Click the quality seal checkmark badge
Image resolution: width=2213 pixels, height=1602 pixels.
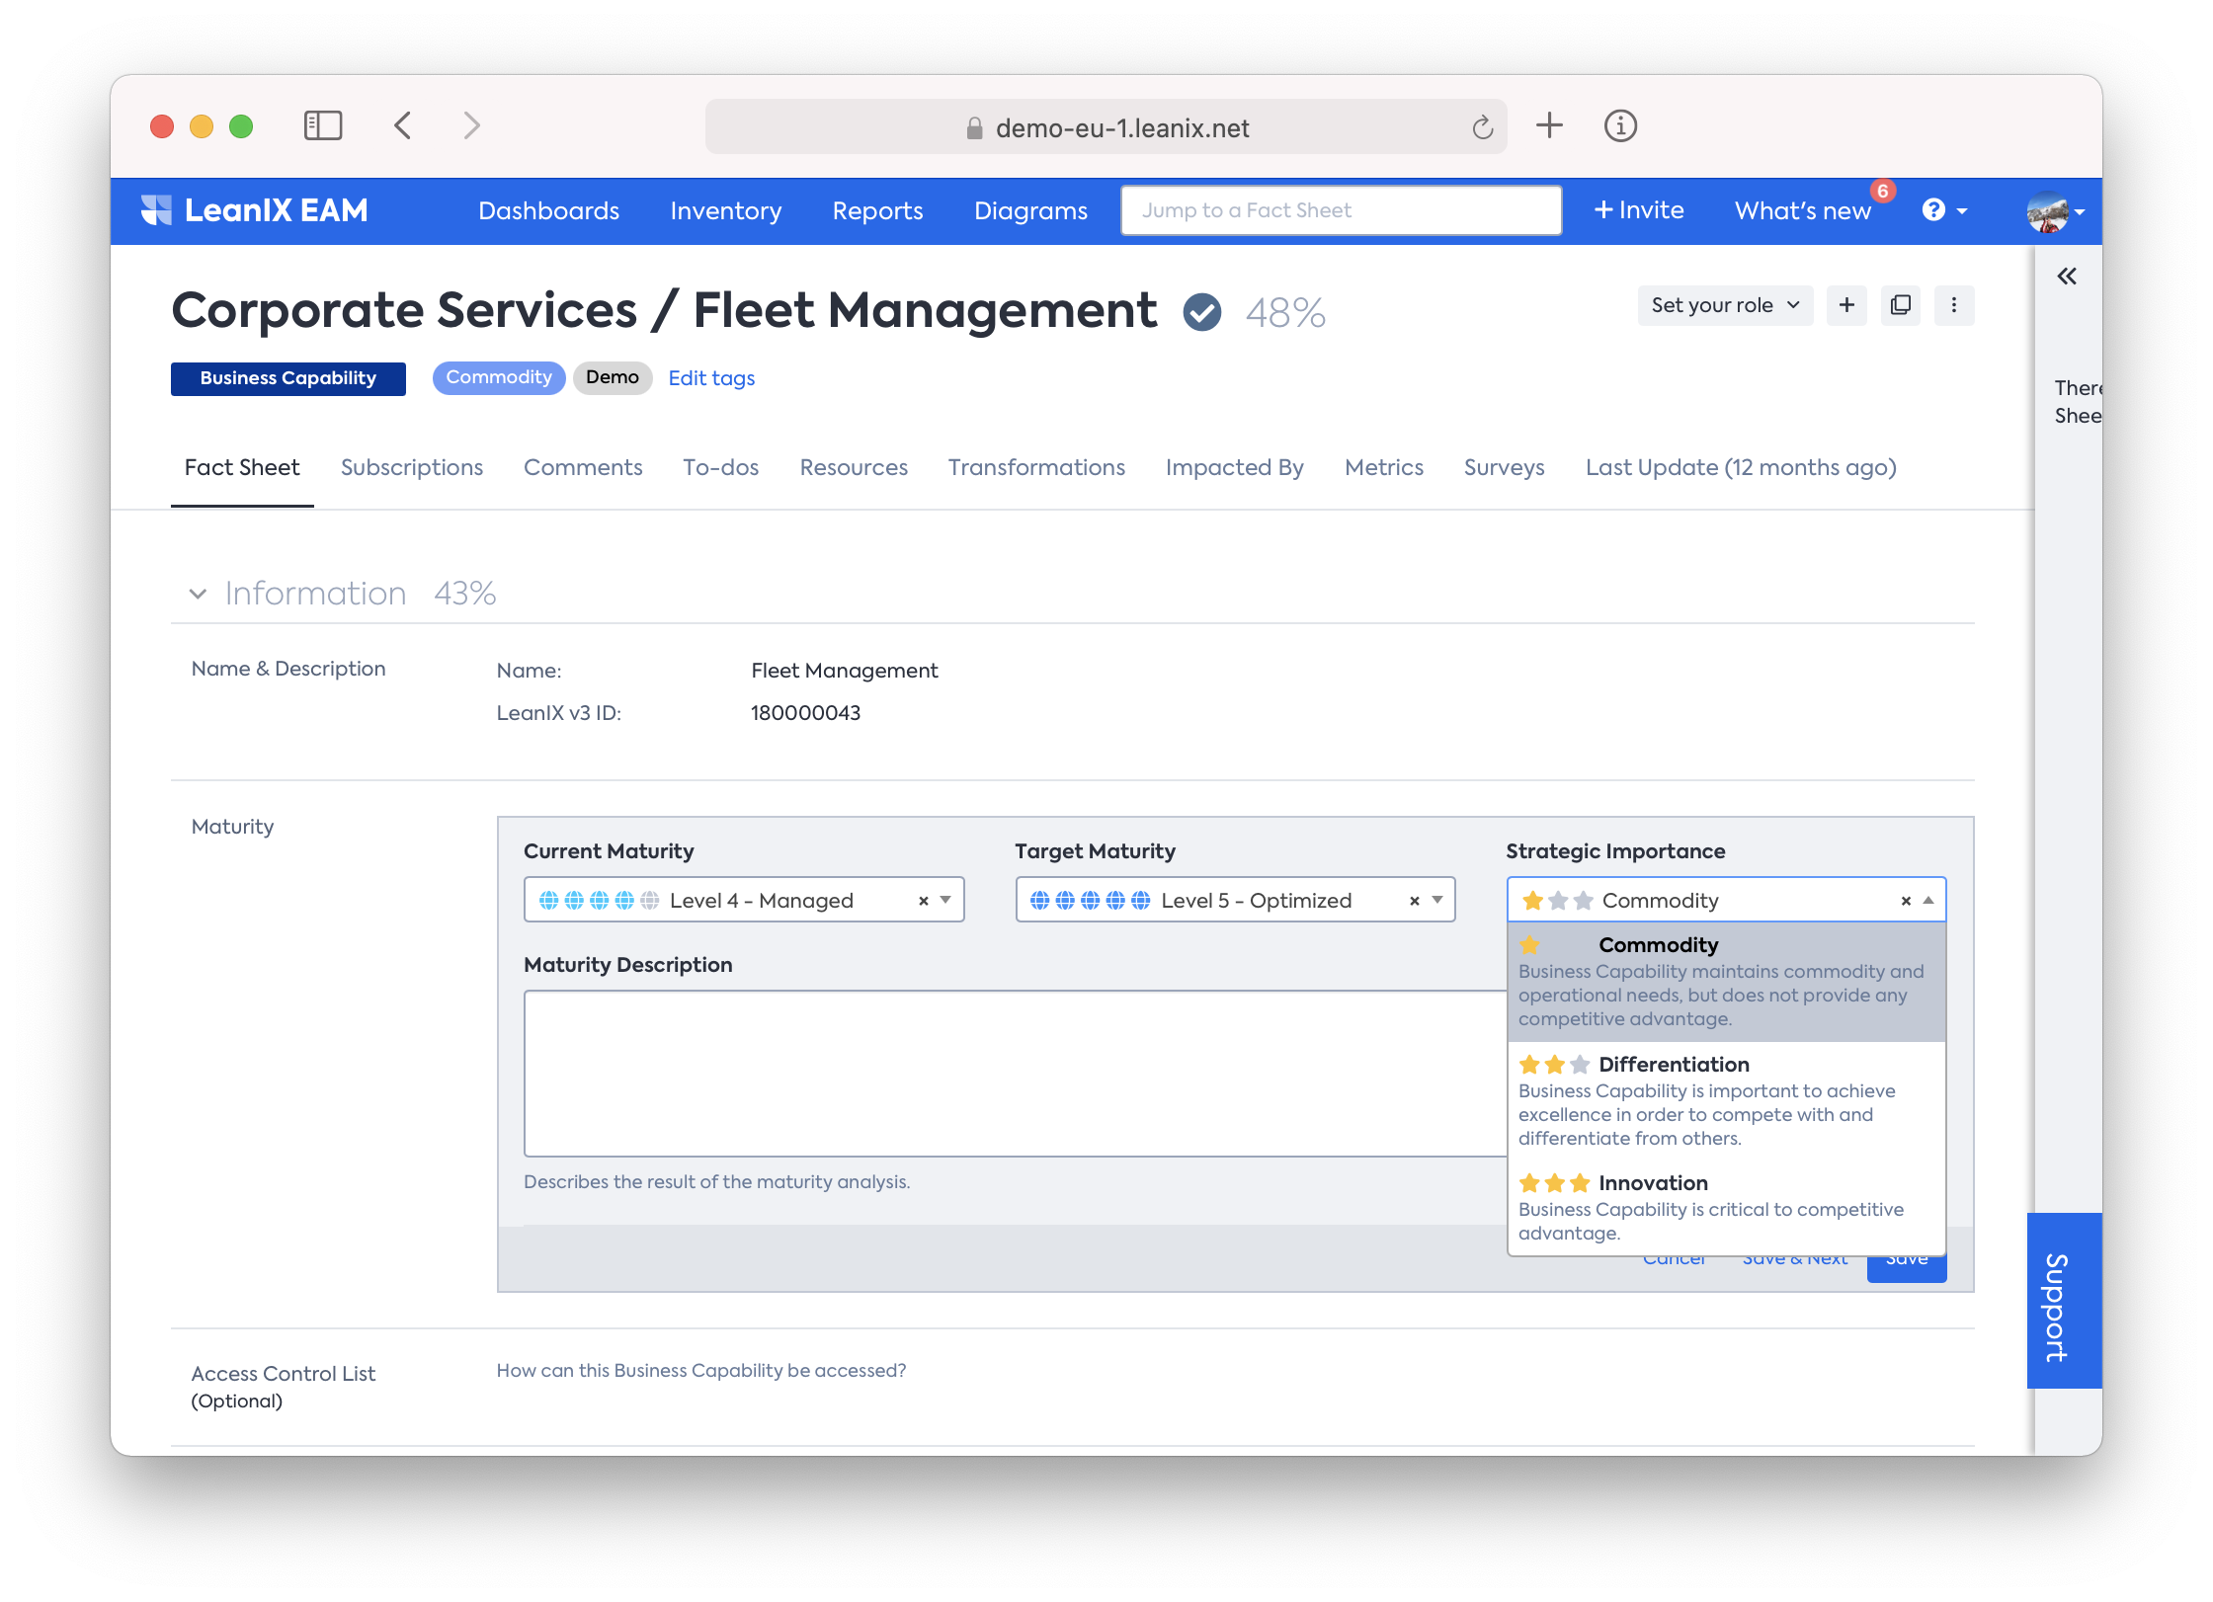[x=1201, y=313]
